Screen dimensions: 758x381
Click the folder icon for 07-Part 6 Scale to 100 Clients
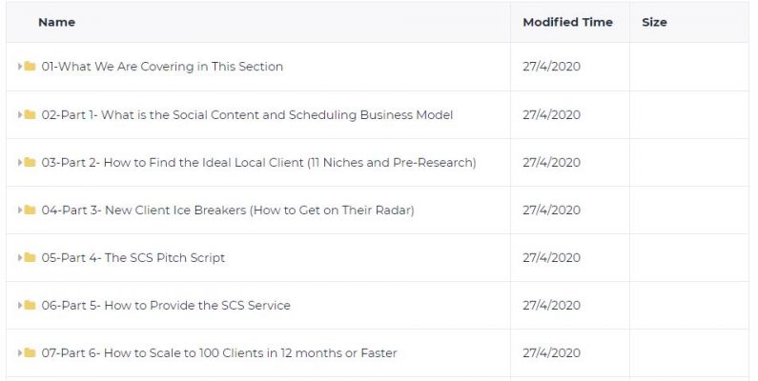[30, 352]
